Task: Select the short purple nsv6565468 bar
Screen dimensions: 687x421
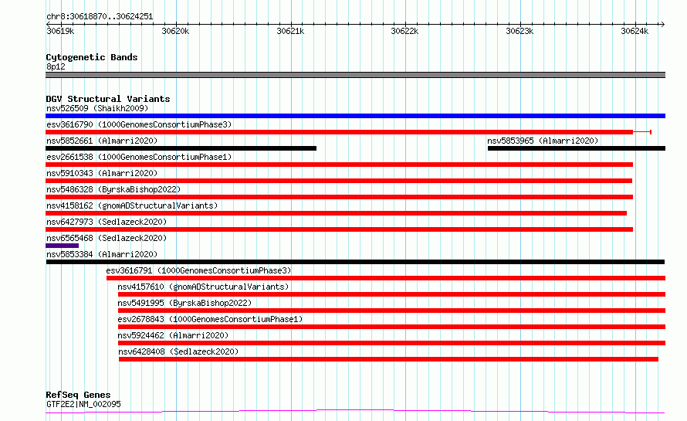Action: tap(63, 246)
